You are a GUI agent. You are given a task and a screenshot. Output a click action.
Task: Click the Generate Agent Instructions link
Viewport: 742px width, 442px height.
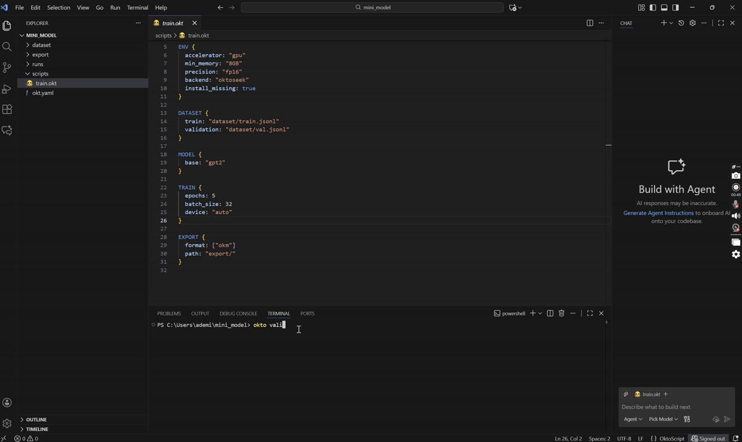click(x=658, y=213)
